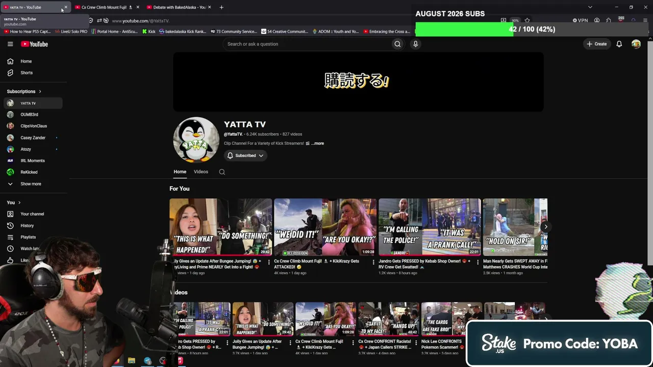Screen dimensions: 653x367
Task: Click the YATTA TV penguin avatar
Action: [196, 140]
